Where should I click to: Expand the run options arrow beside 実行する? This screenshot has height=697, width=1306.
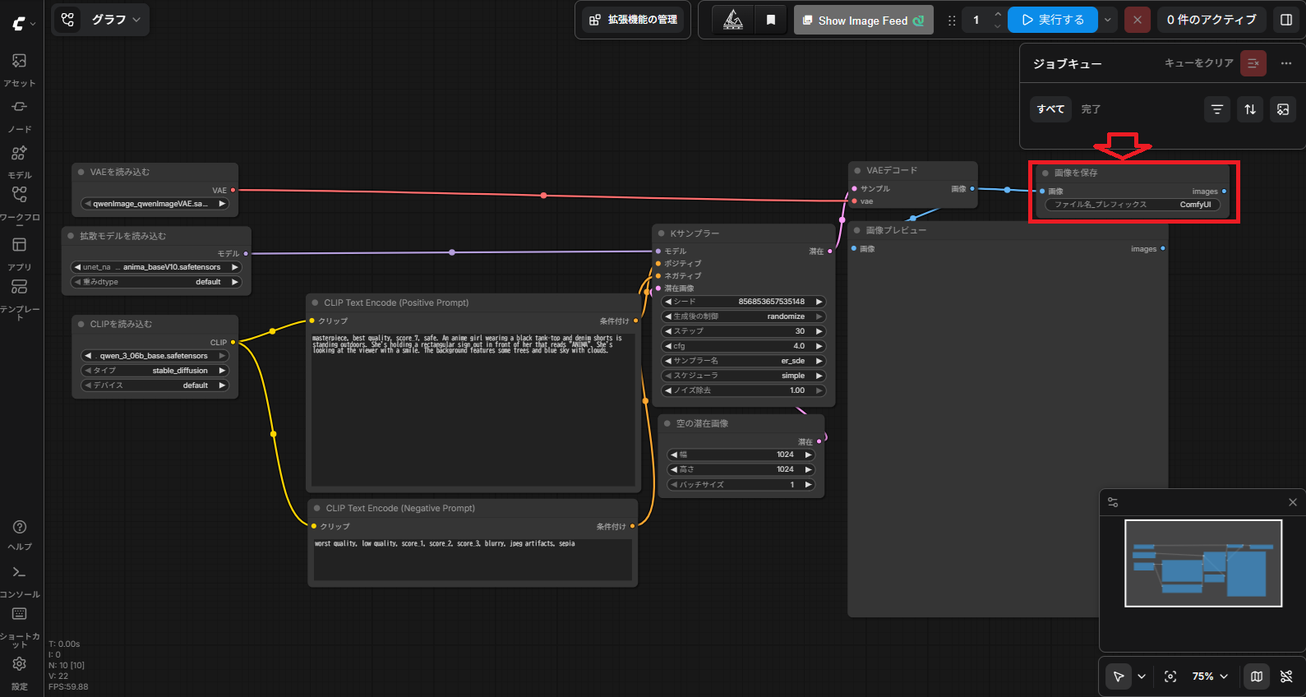point(1107,20)
